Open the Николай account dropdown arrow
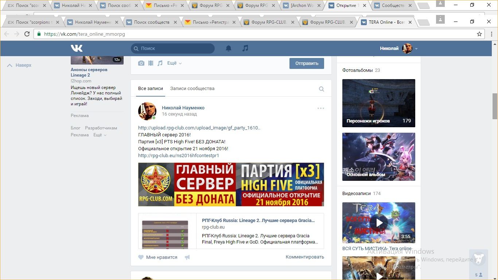 tap(416, 48)
